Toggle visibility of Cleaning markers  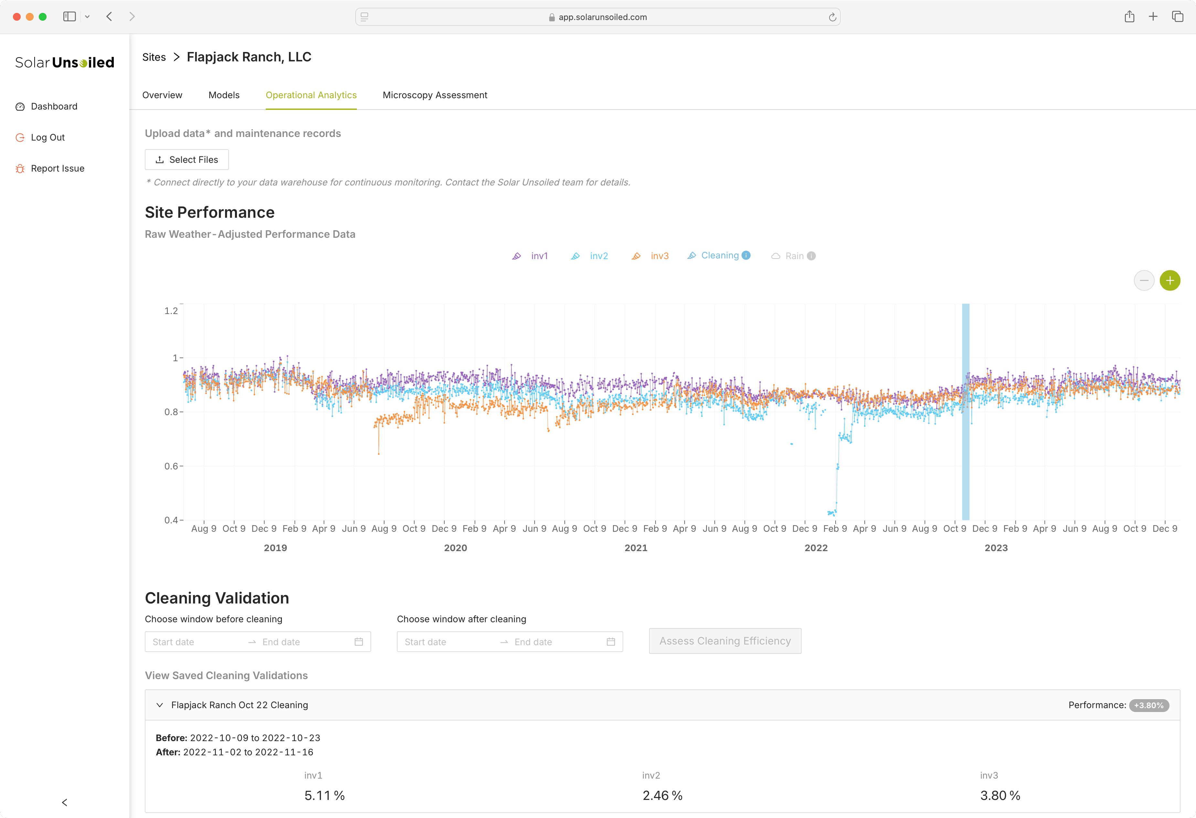click(x=721, y=256)
